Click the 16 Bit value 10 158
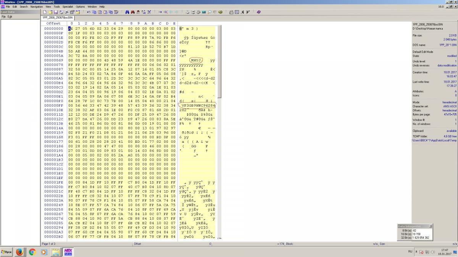Image resolution: width=458 pixels, height=257 pixels. (416, 234)
